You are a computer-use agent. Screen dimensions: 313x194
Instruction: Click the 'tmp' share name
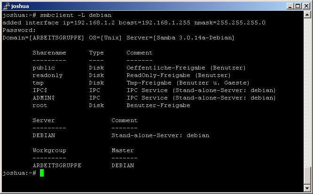(x=38, y=83)
